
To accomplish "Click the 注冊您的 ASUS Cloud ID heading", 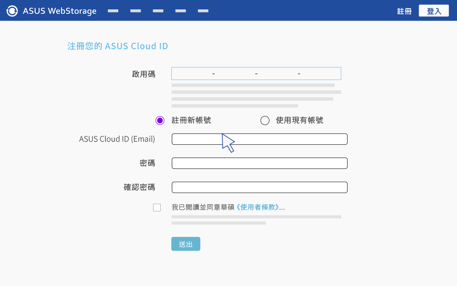I will pos(118,46).
